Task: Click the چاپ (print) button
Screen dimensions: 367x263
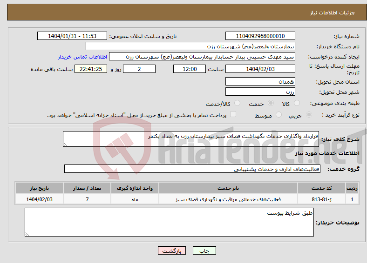Action: tap(204, 250)
